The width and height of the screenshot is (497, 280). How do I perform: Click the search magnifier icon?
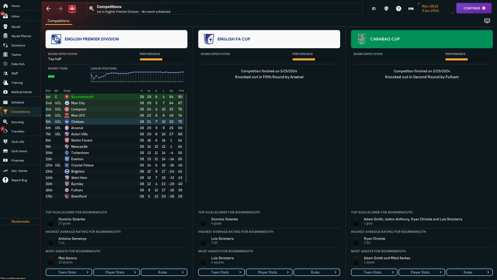coord(91,8)
